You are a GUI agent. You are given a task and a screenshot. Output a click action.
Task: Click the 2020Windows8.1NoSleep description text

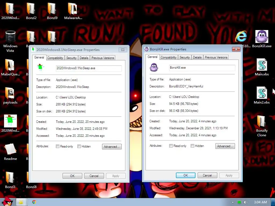click(x=72, y=87)
